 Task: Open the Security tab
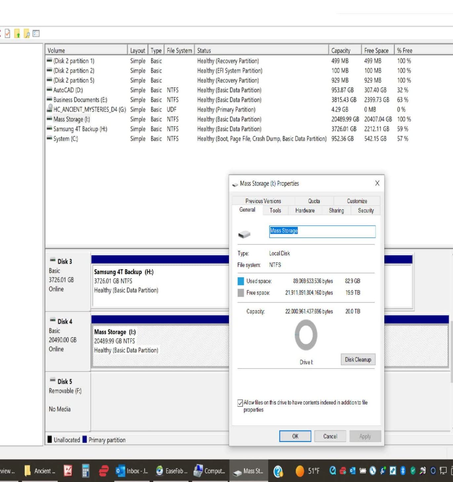coord(366,210)
